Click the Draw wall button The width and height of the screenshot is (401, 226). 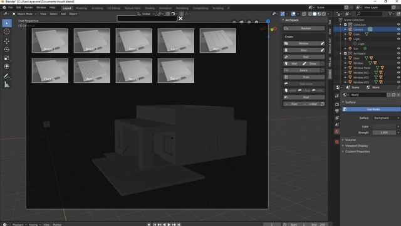[310, 63]
